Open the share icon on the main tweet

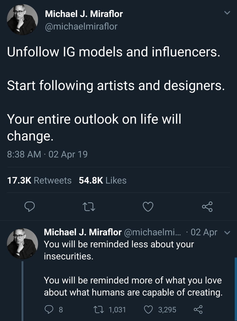click(x=208, y=206)
